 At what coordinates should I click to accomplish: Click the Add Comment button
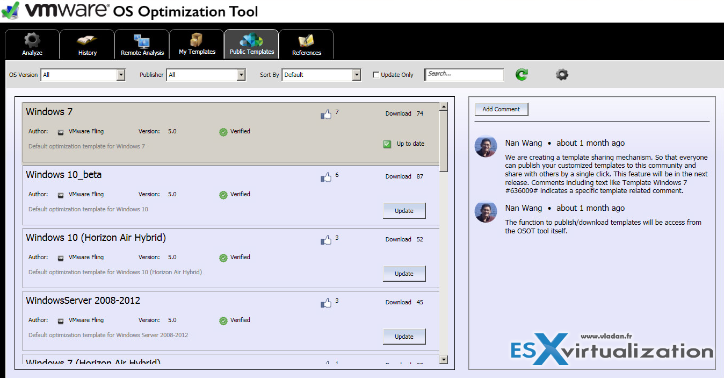[x=501, y=109]
